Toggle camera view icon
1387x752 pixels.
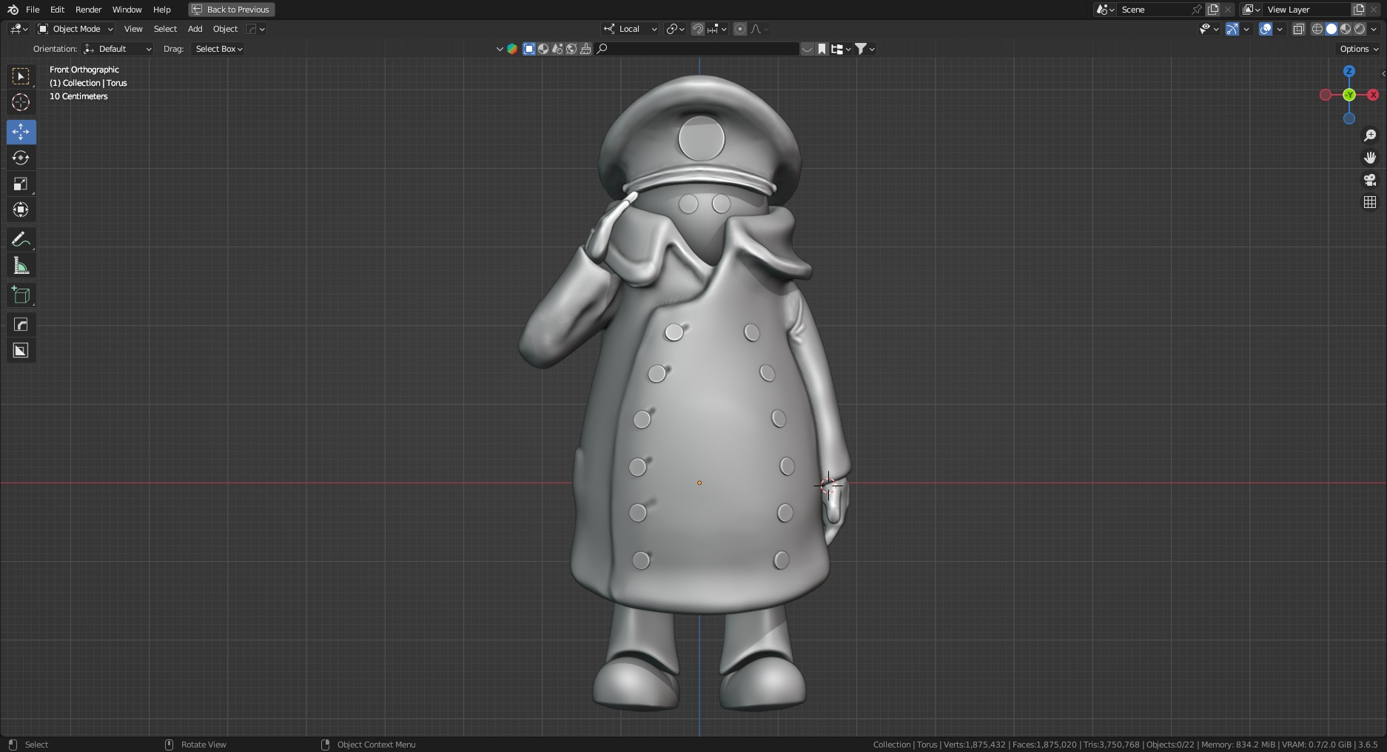[1370, 180]
